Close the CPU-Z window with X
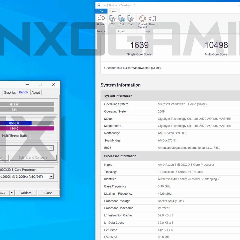The image size is (240, 240). click(54, 84)
